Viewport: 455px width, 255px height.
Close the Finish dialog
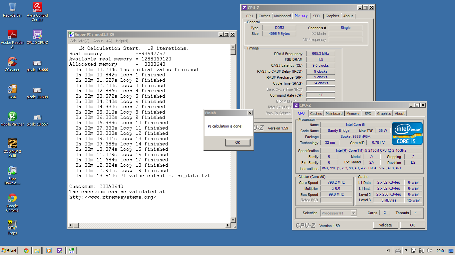pyautogui.click(x=250, y=113)
